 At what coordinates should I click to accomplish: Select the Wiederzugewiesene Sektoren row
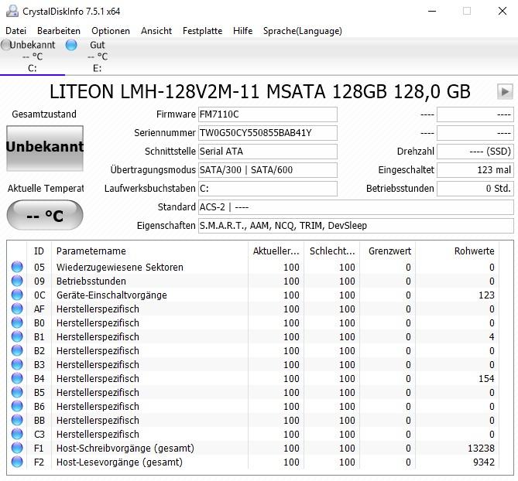point(252,267)
